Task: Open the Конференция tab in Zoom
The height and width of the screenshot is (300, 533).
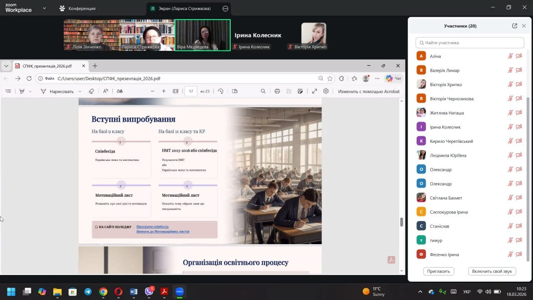Action: (77, 8)
